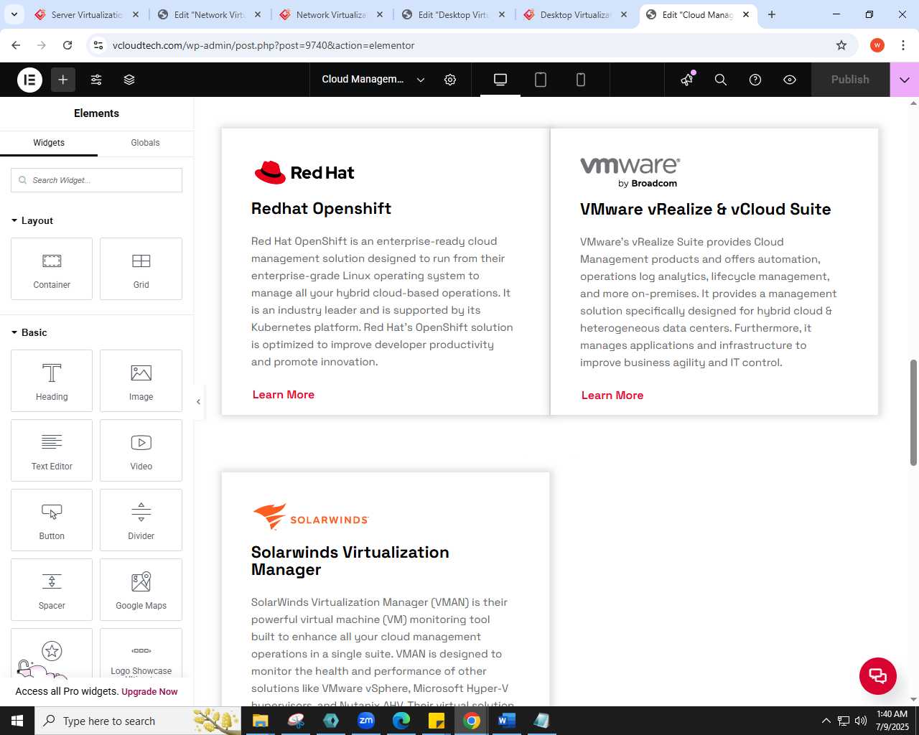The width and height of the screenshot is (919, 735).
Task: Click the VMware by Broadcom logo
Action: tap(630, 172)
